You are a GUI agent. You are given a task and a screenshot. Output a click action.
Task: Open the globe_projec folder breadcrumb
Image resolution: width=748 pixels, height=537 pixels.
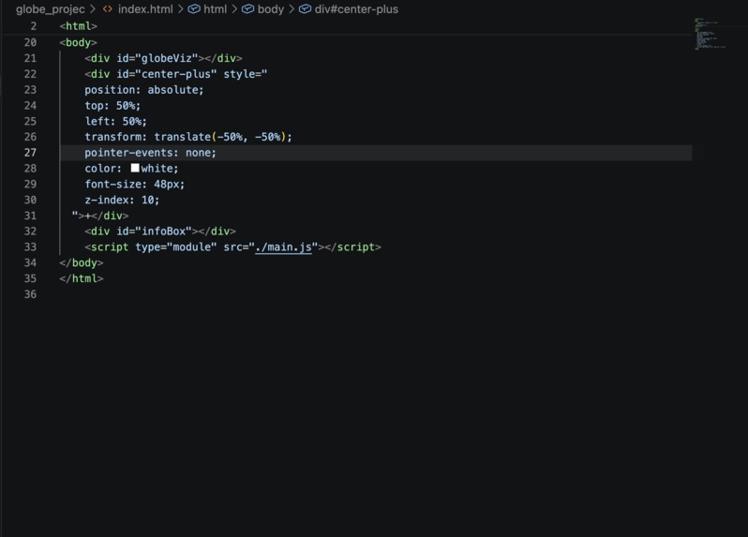click(50, 9)
